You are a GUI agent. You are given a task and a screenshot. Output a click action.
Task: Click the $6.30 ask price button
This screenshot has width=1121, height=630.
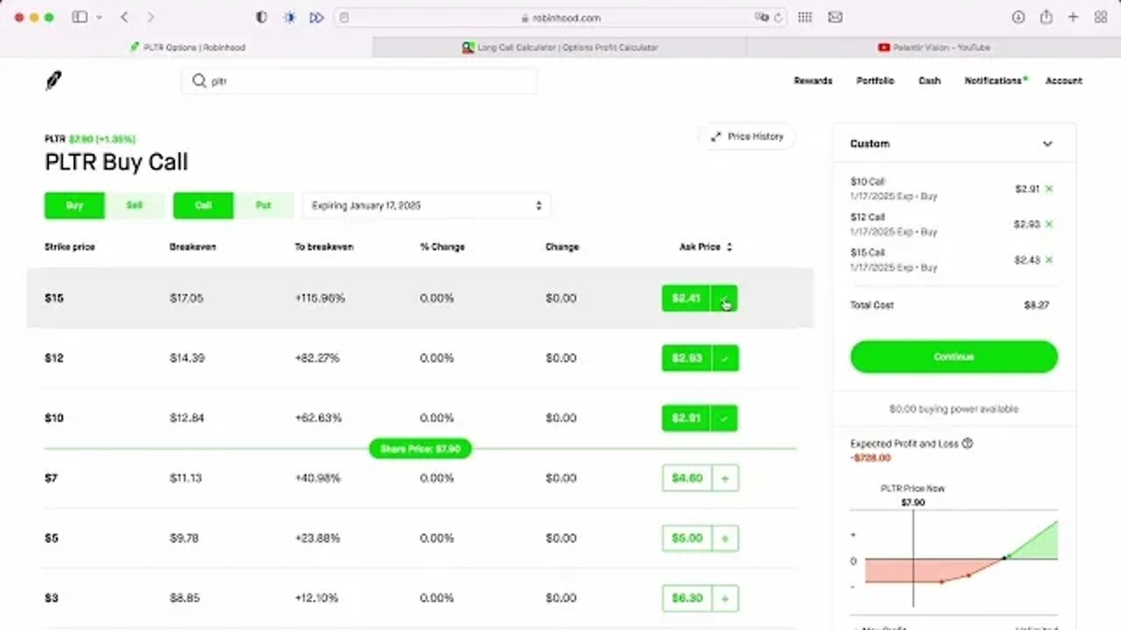click(687, 598)
